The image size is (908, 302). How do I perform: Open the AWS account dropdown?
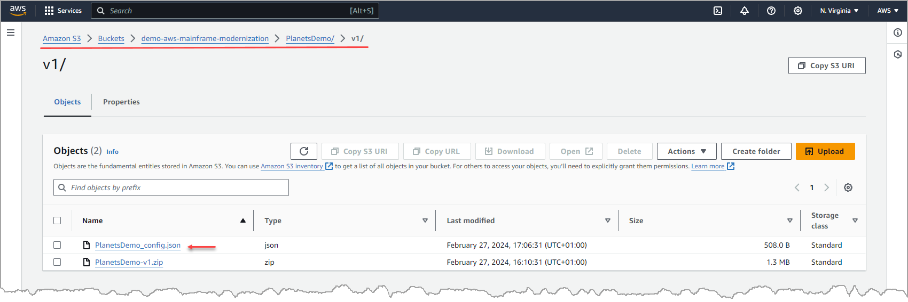point(888,11)
